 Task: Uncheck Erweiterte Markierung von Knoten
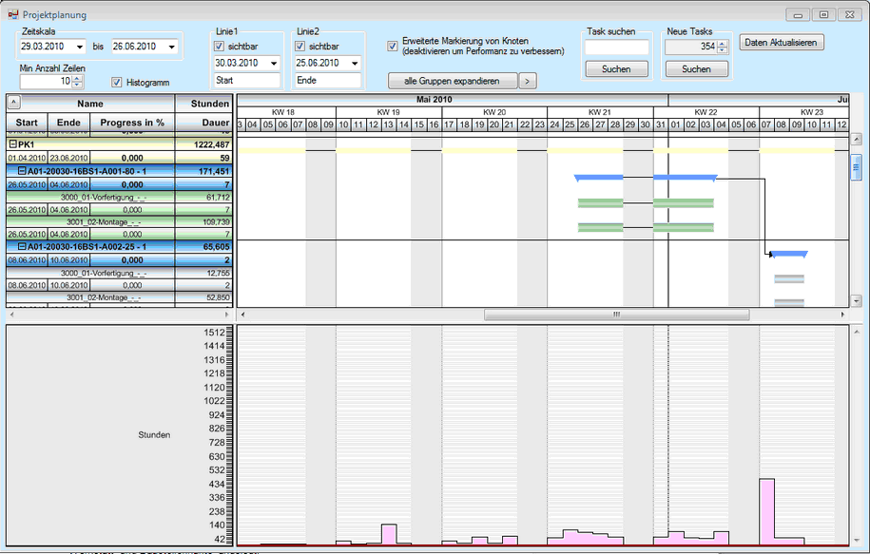(x=393, y=46)
